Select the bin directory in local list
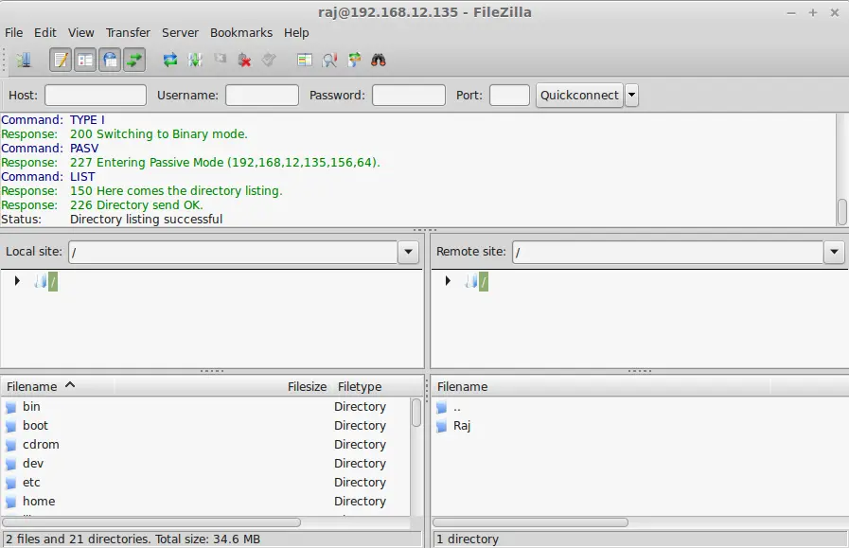849x548 pixels. tap(205, 407)
